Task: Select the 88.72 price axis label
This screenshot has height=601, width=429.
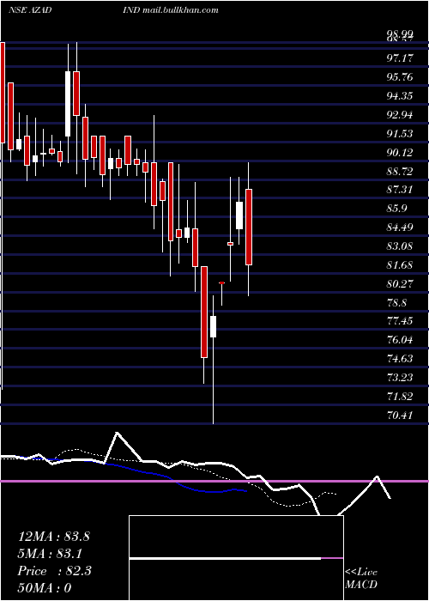Action: pos(400,172)
